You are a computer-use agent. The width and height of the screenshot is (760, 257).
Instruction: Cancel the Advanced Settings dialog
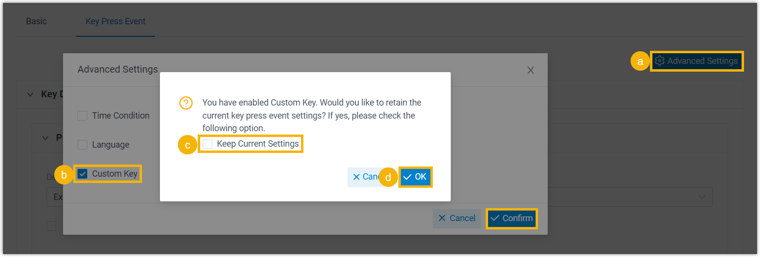coord(457,218)
